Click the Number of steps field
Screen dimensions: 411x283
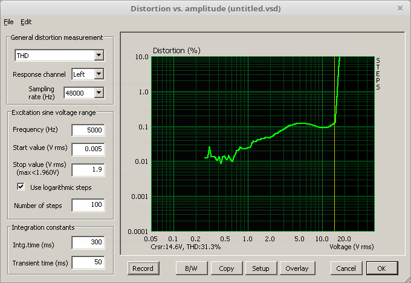pos(88,206)
